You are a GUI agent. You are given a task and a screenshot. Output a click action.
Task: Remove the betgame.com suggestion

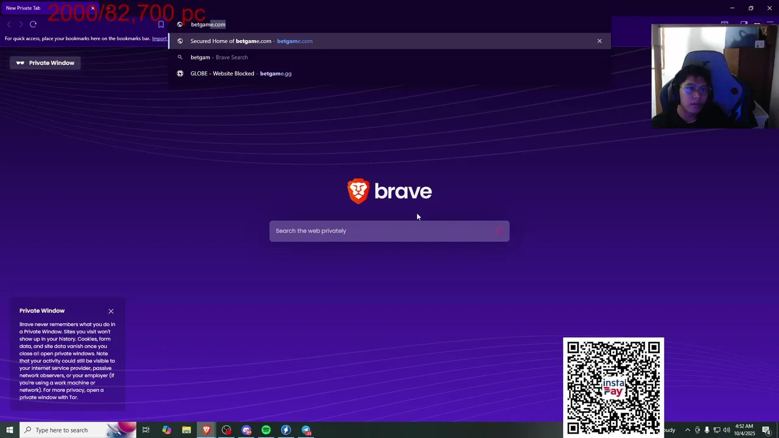coord(599,41)
